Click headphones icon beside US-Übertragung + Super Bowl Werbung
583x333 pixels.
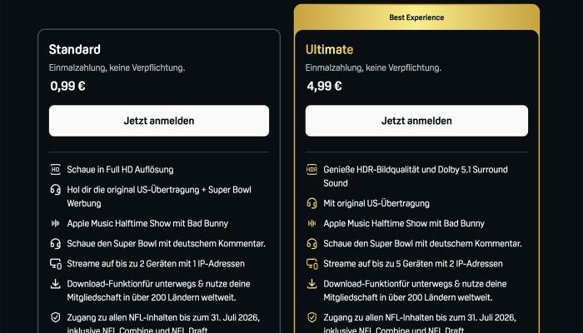pos(55,190)
